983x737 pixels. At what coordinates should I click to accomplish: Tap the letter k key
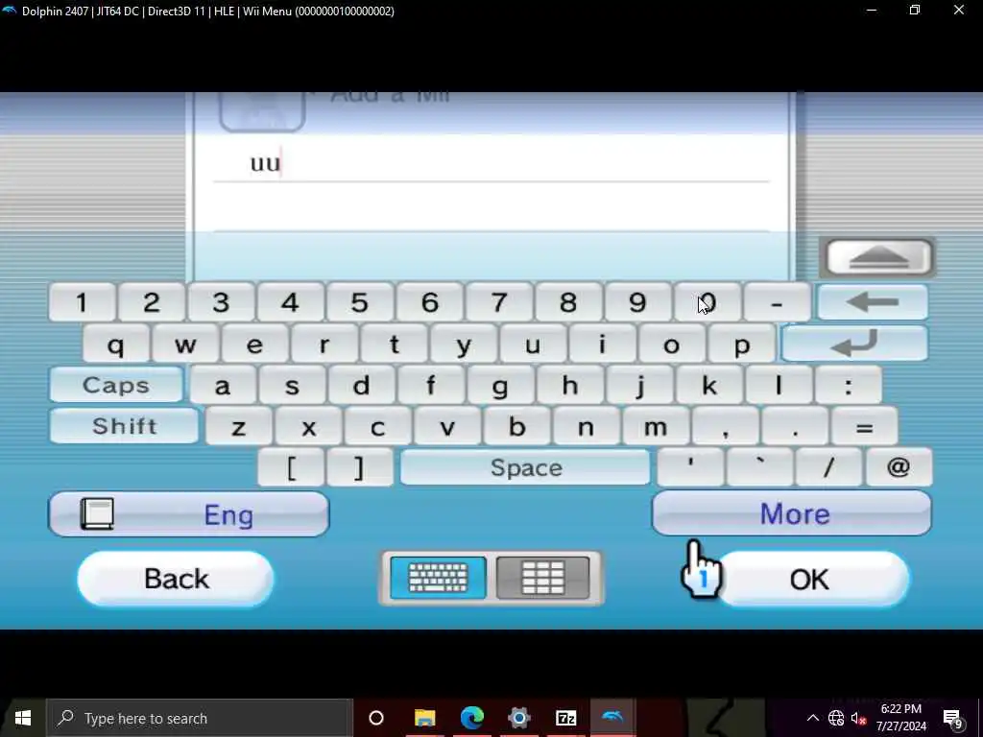click(709, 386)
